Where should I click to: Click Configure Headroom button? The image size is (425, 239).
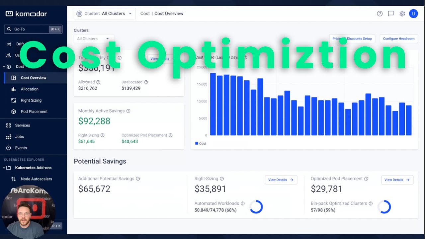coord(398,39)
